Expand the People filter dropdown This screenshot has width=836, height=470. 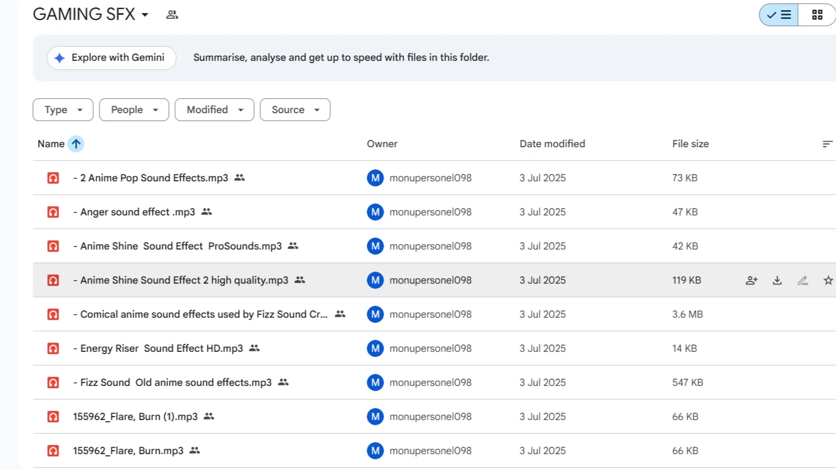134,110
